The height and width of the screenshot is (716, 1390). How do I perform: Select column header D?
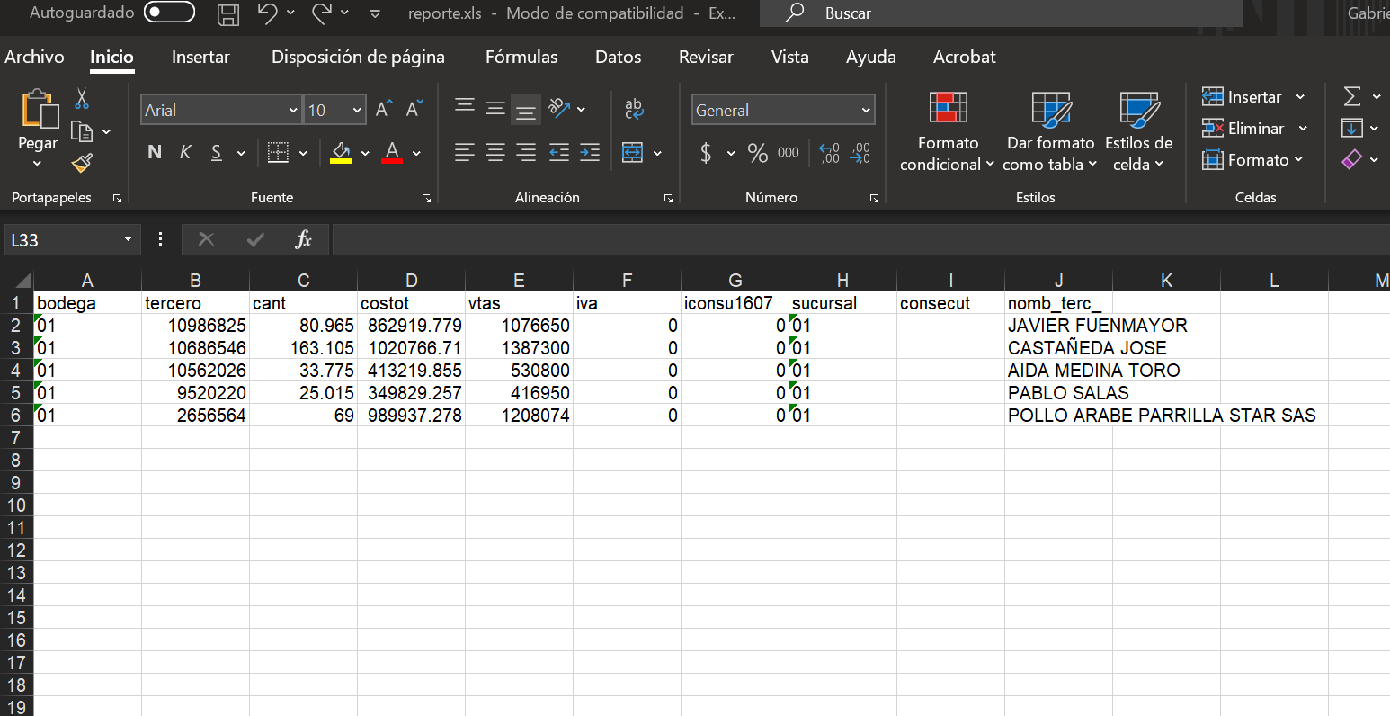click(411, 280)
